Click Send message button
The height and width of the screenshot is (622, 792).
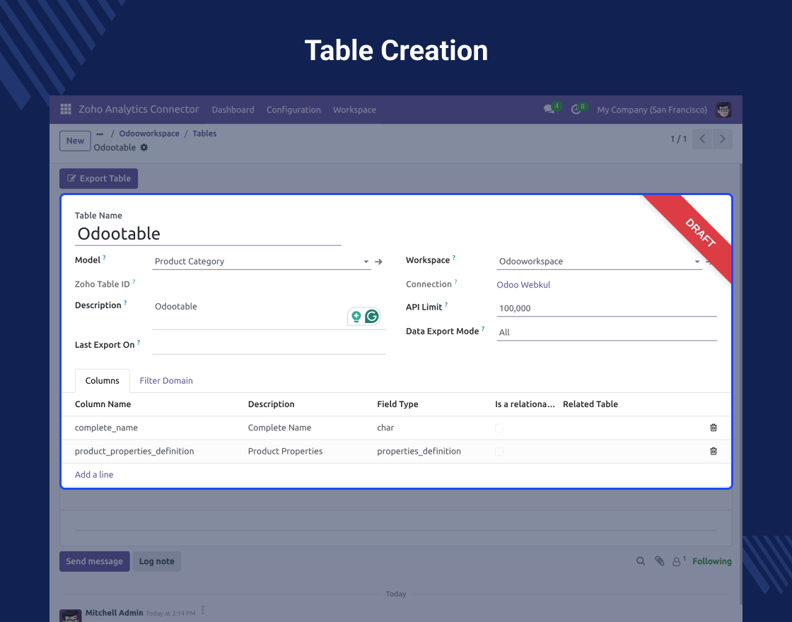(95, 561)
